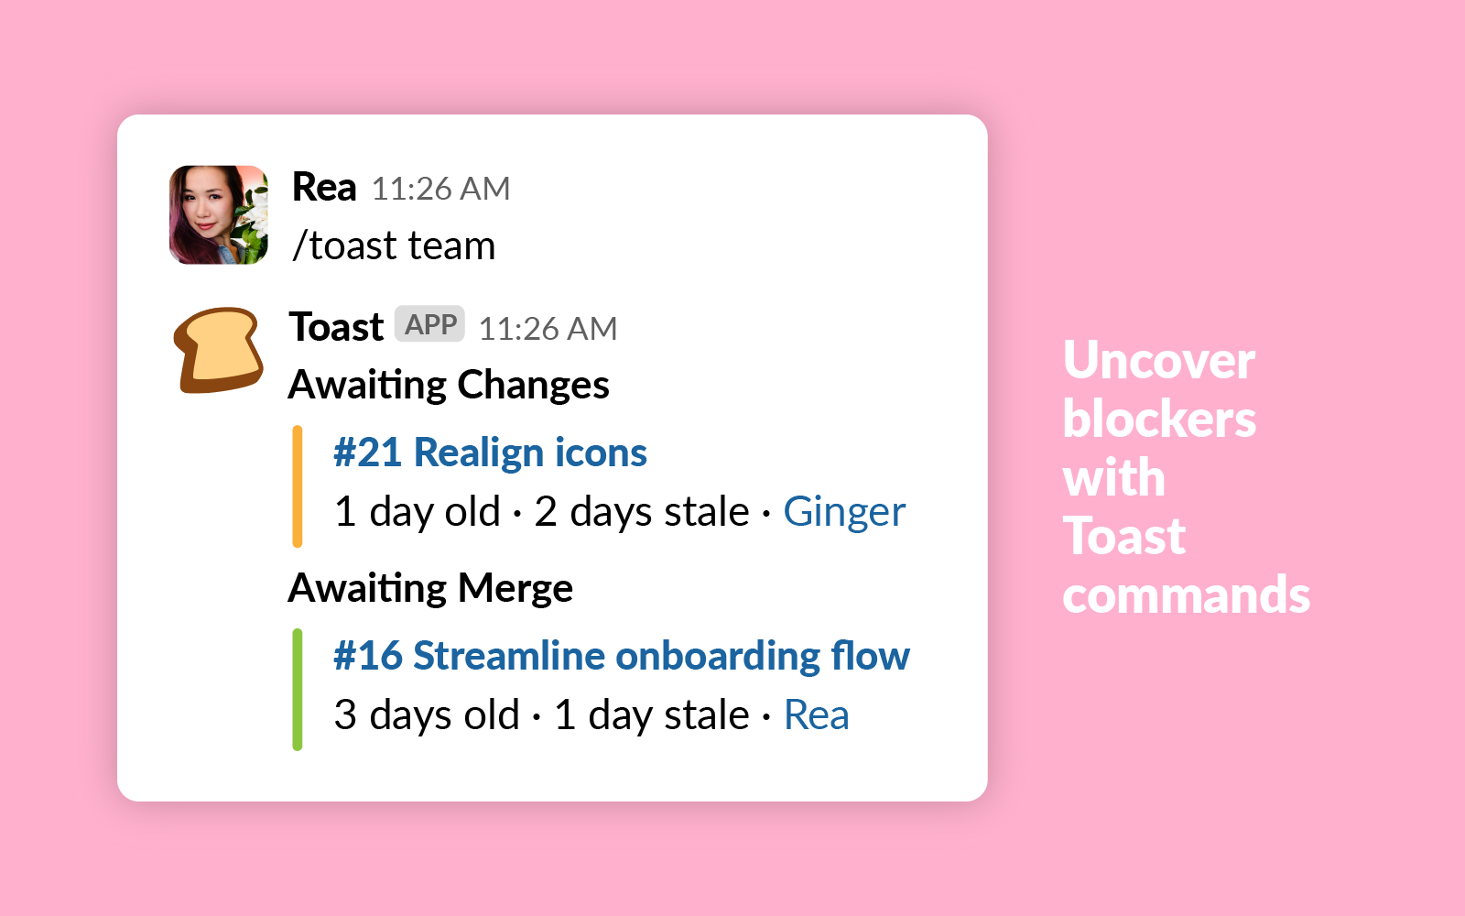This screenshot has height=916, width=1465.
Task: Click the Toast app name
Action: coord(336,327)
